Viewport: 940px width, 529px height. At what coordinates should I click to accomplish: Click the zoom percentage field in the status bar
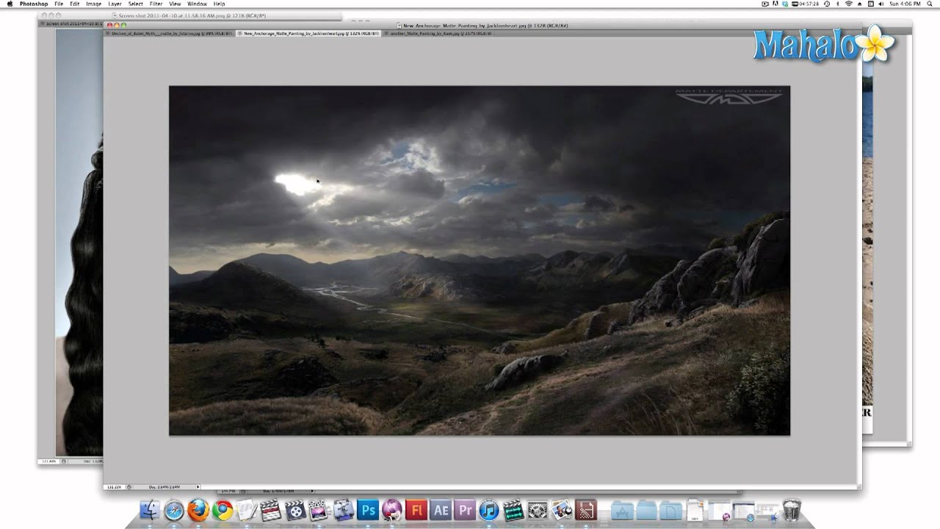coord(113,486)
